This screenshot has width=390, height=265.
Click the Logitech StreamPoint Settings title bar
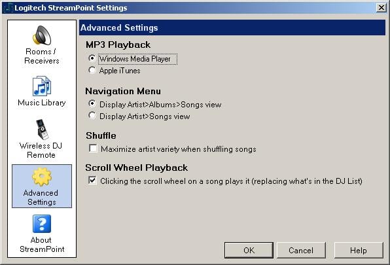point(189,8)
